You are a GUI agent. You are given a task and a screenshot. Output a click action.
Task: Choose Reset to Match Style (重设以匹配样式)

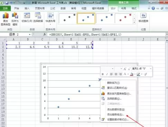tap(118, 88)
